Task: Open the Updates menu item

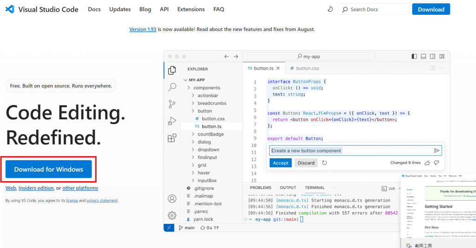Action: click(120, 9)
